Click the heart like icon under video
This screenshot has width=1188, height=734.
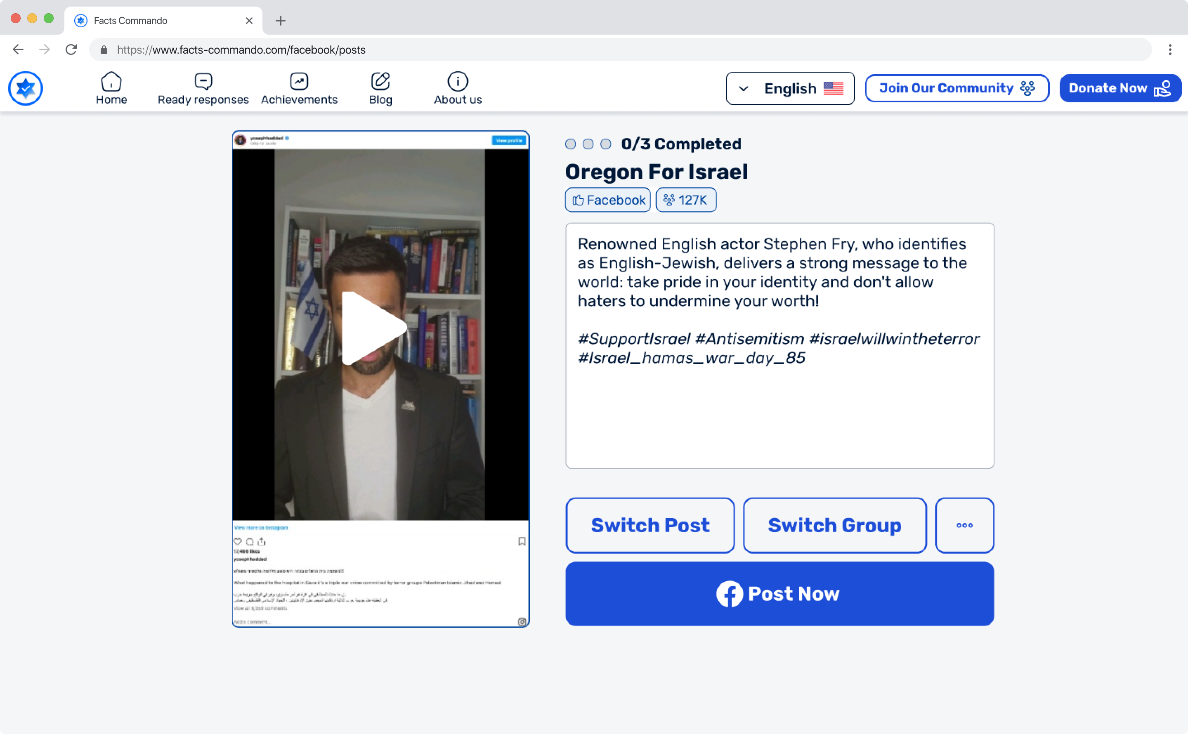[237, 542]
